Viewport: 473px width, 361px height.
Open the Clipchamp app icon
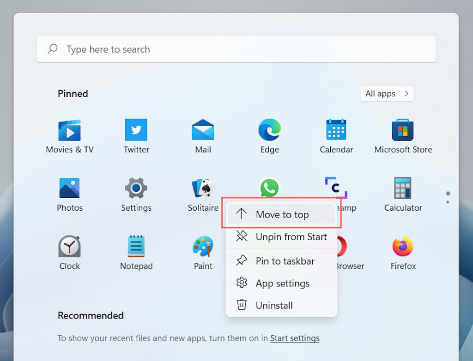tap(336, 188)
